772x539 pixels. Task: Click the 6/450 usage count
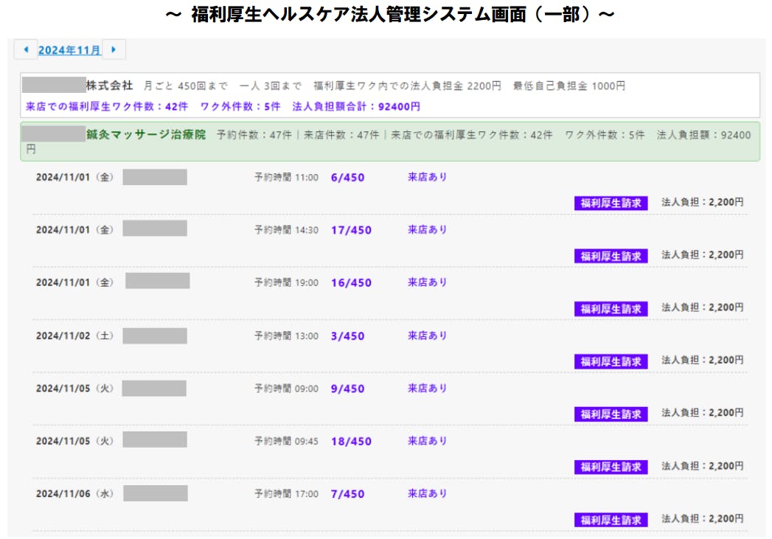tap(347, 178)
